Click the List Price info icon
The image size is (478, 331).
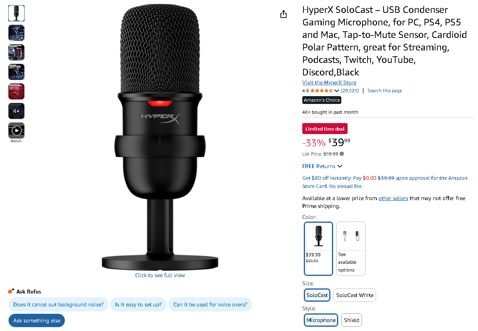pos(342,154)
